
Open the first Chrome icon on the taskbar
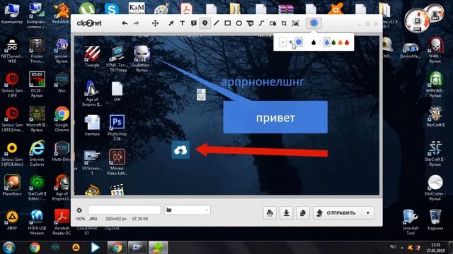35,248
